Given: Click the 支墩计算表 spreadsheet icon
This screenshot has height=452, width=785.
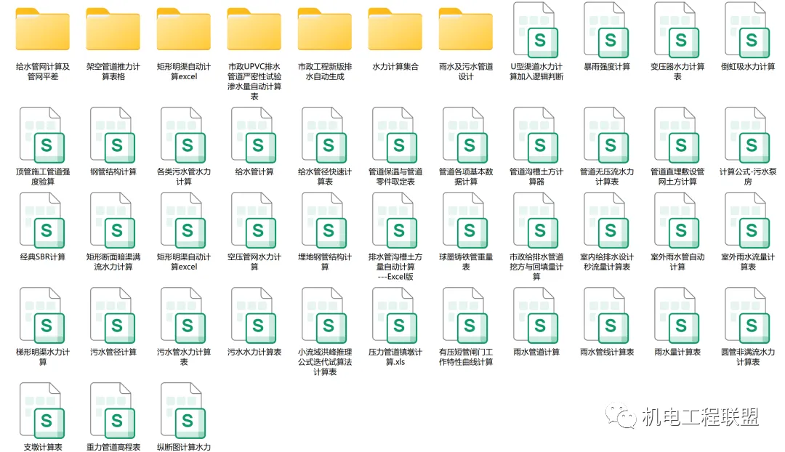Looking at the screenshot, I should pos(43,411).
